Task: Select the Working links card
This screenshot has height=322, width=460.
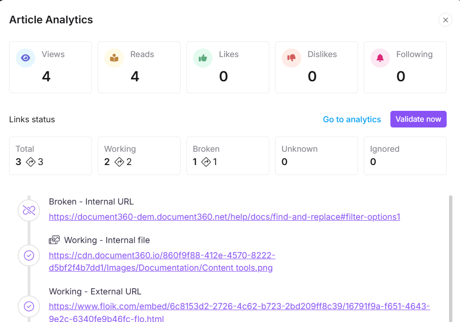Action: pyautogui.click(x=139, y=156)
